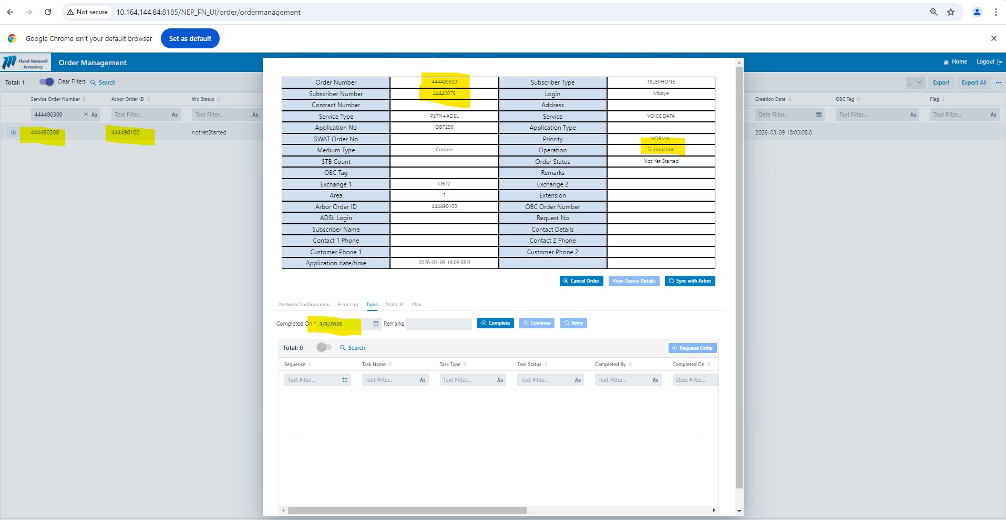Bookmark this page with the star icon
Image resolution: width=1006 pixels, height=520 pixels.
(x=951, y=12)
